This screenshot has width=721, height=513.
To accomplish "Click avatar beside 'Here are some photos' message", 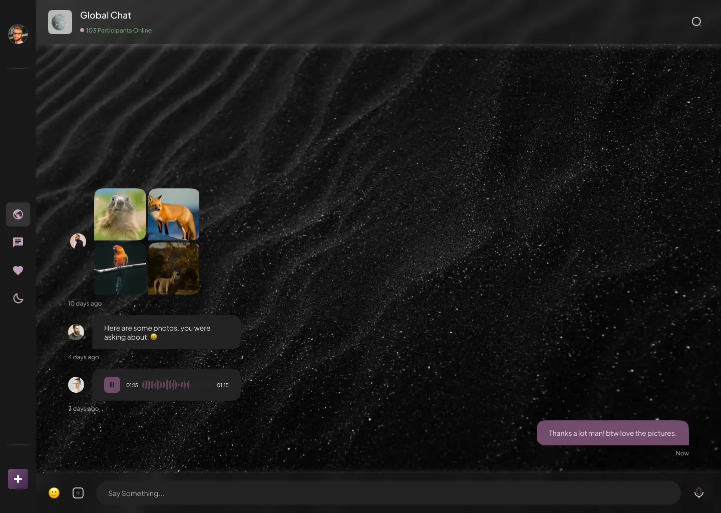I will click(76, 332).
